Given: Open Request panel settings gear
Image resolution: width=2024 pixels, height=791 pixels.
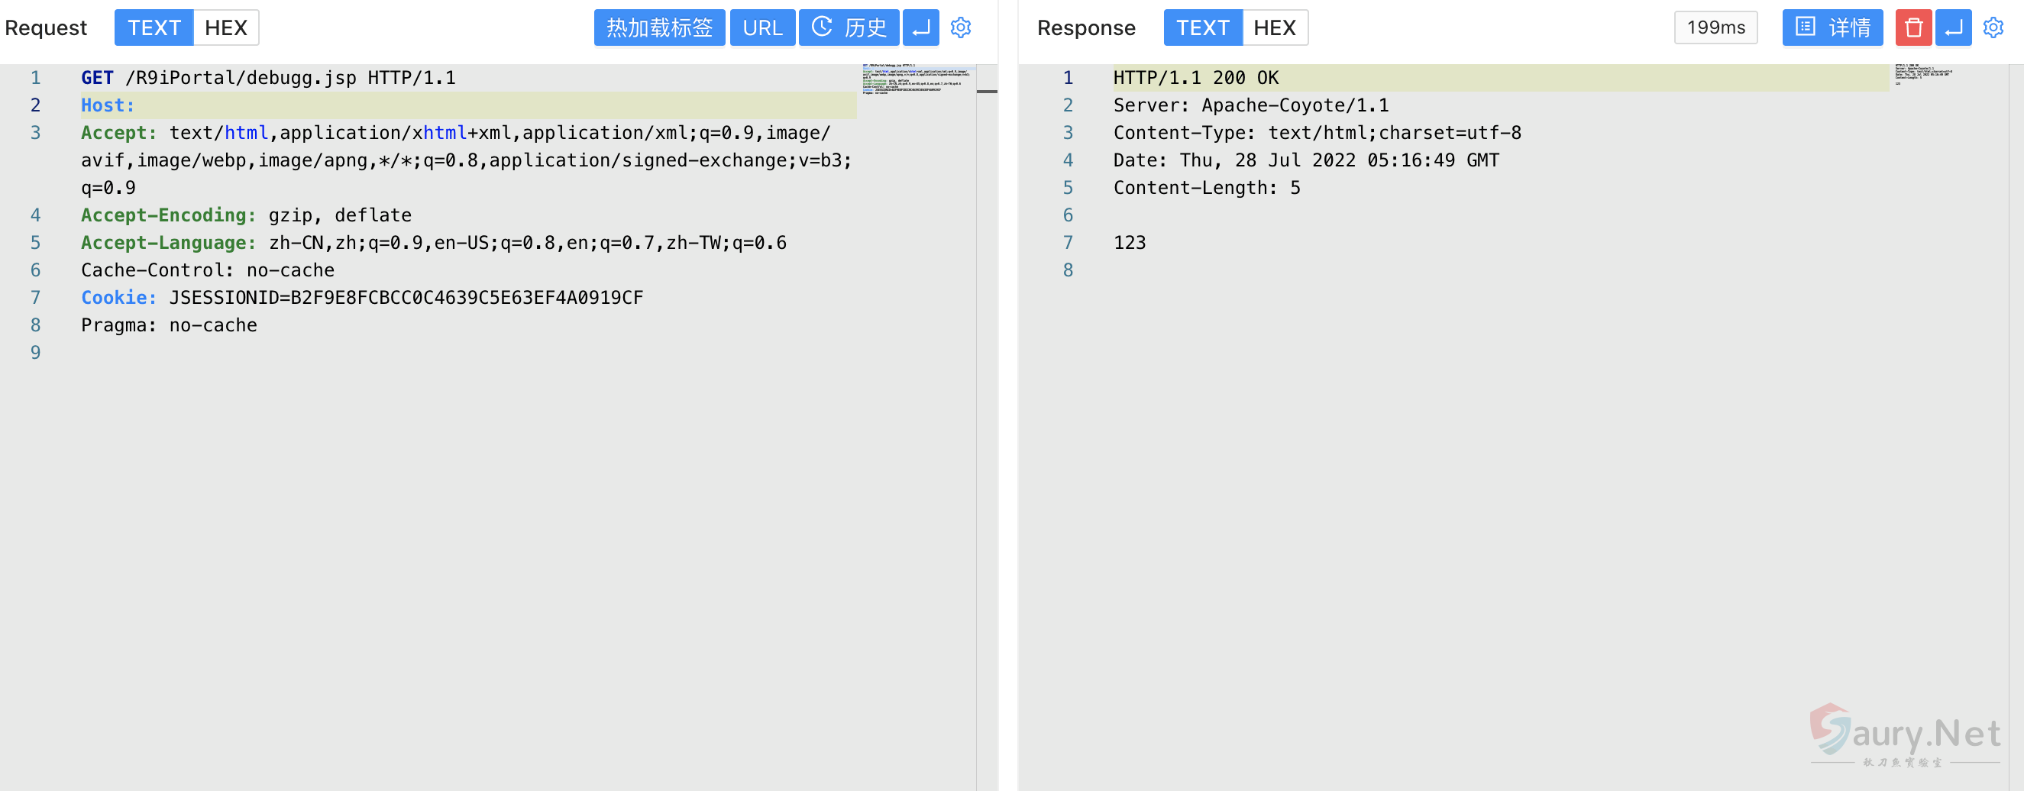Looking at the screenshot, I should coord(960,28).
